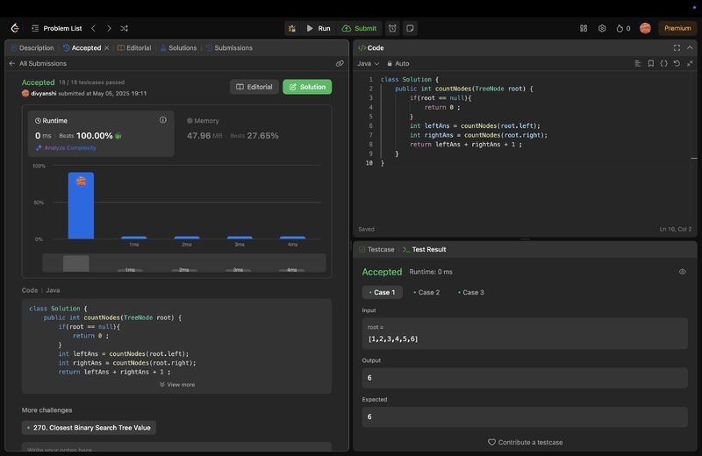Viewport: 702px width, 456px height.
Task: Open settings gear in top bar
Action: point(602,28)
